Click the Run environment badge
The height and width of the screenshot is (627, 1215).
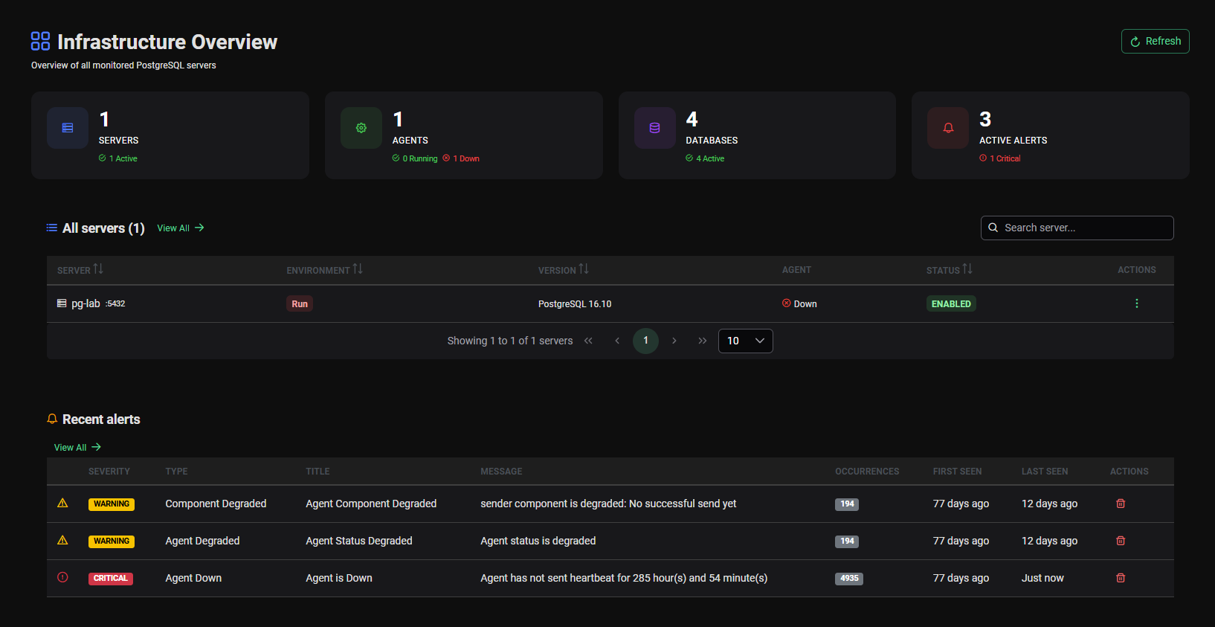tap(300, 303)
